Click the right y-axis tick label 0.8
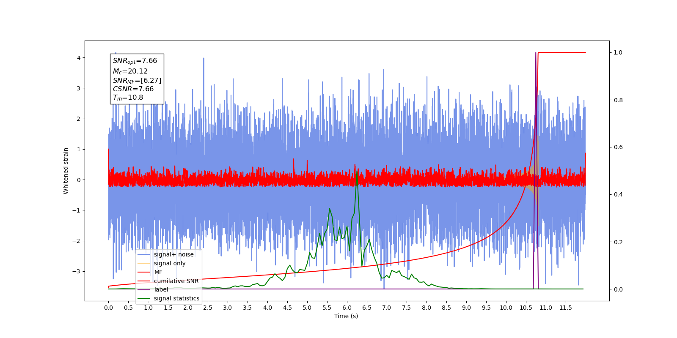677x338 pixels. click(x=618, y=100)
